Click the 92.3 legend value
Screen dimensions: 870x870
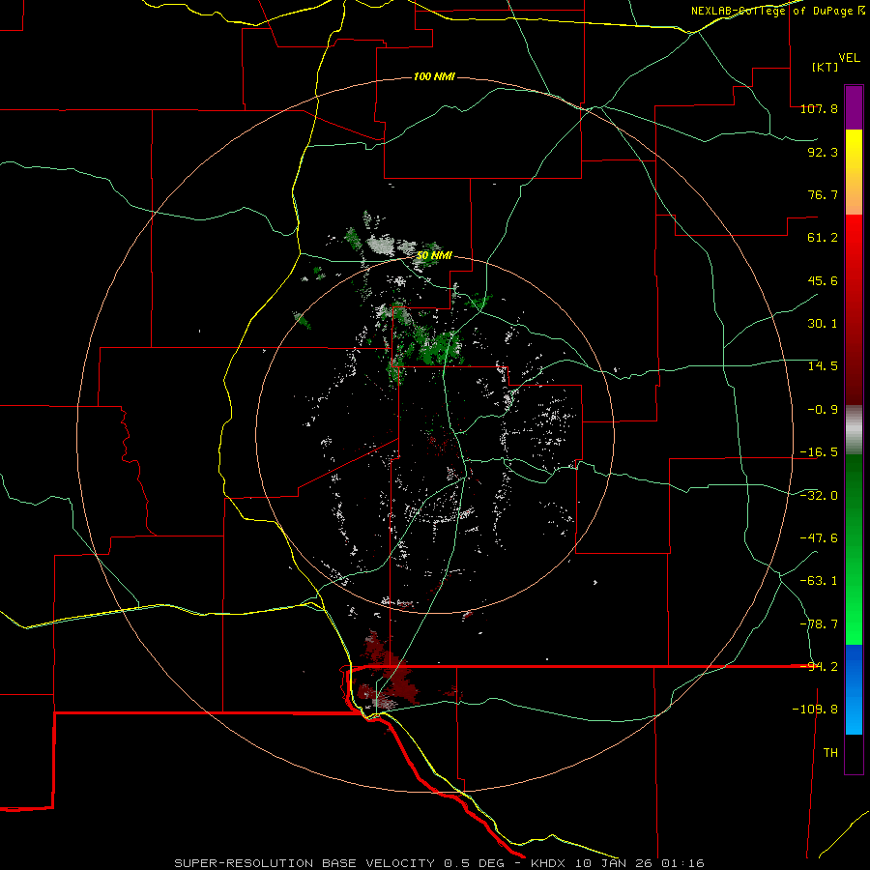823,152
